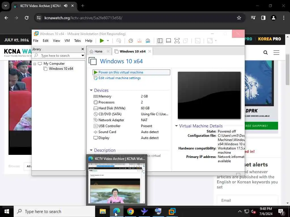Click the KOREA PRO link
The width and height of the screenshot is (290, 217).
click(270, 39)
